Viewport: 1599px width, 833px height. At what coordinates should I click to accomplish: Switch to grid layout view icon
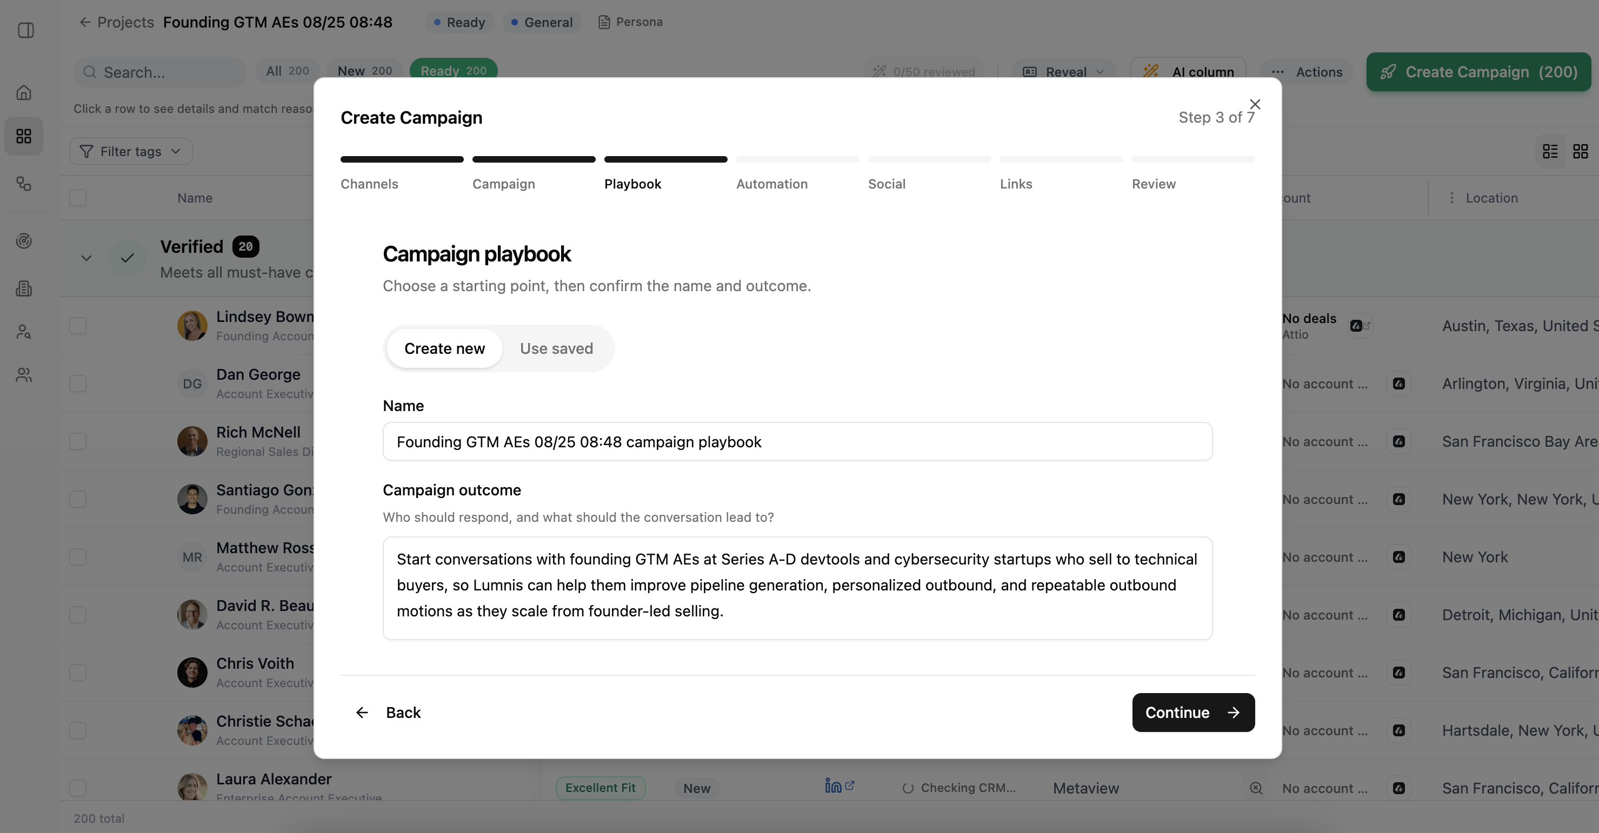1581,151
